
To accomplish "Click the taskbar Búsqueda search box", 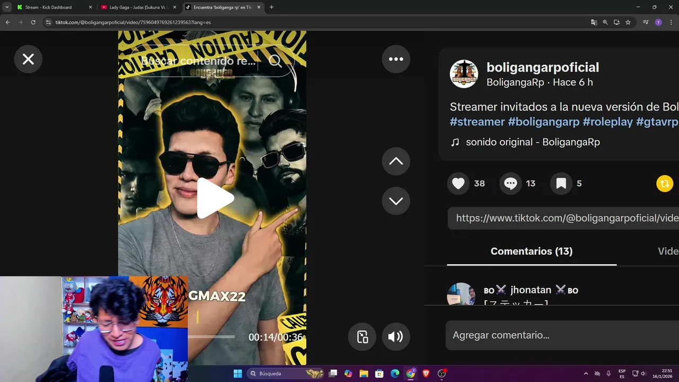I will tap(286, 374).
